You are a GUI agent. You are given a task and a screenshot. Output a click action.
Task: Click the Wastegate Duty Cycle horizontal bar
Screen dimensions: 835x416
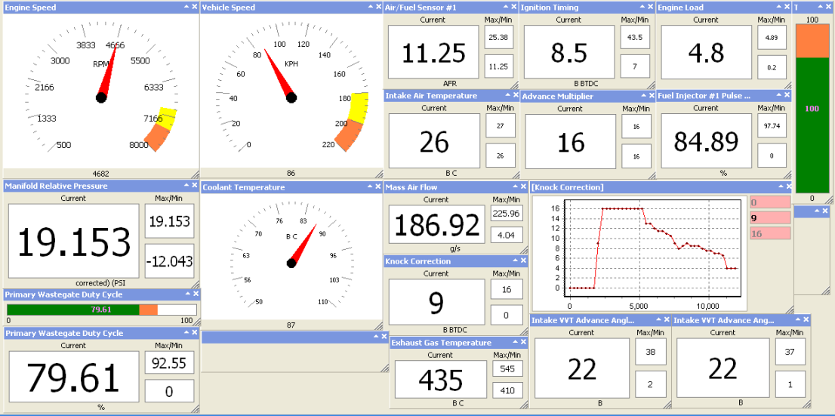[x=101, y=310]
